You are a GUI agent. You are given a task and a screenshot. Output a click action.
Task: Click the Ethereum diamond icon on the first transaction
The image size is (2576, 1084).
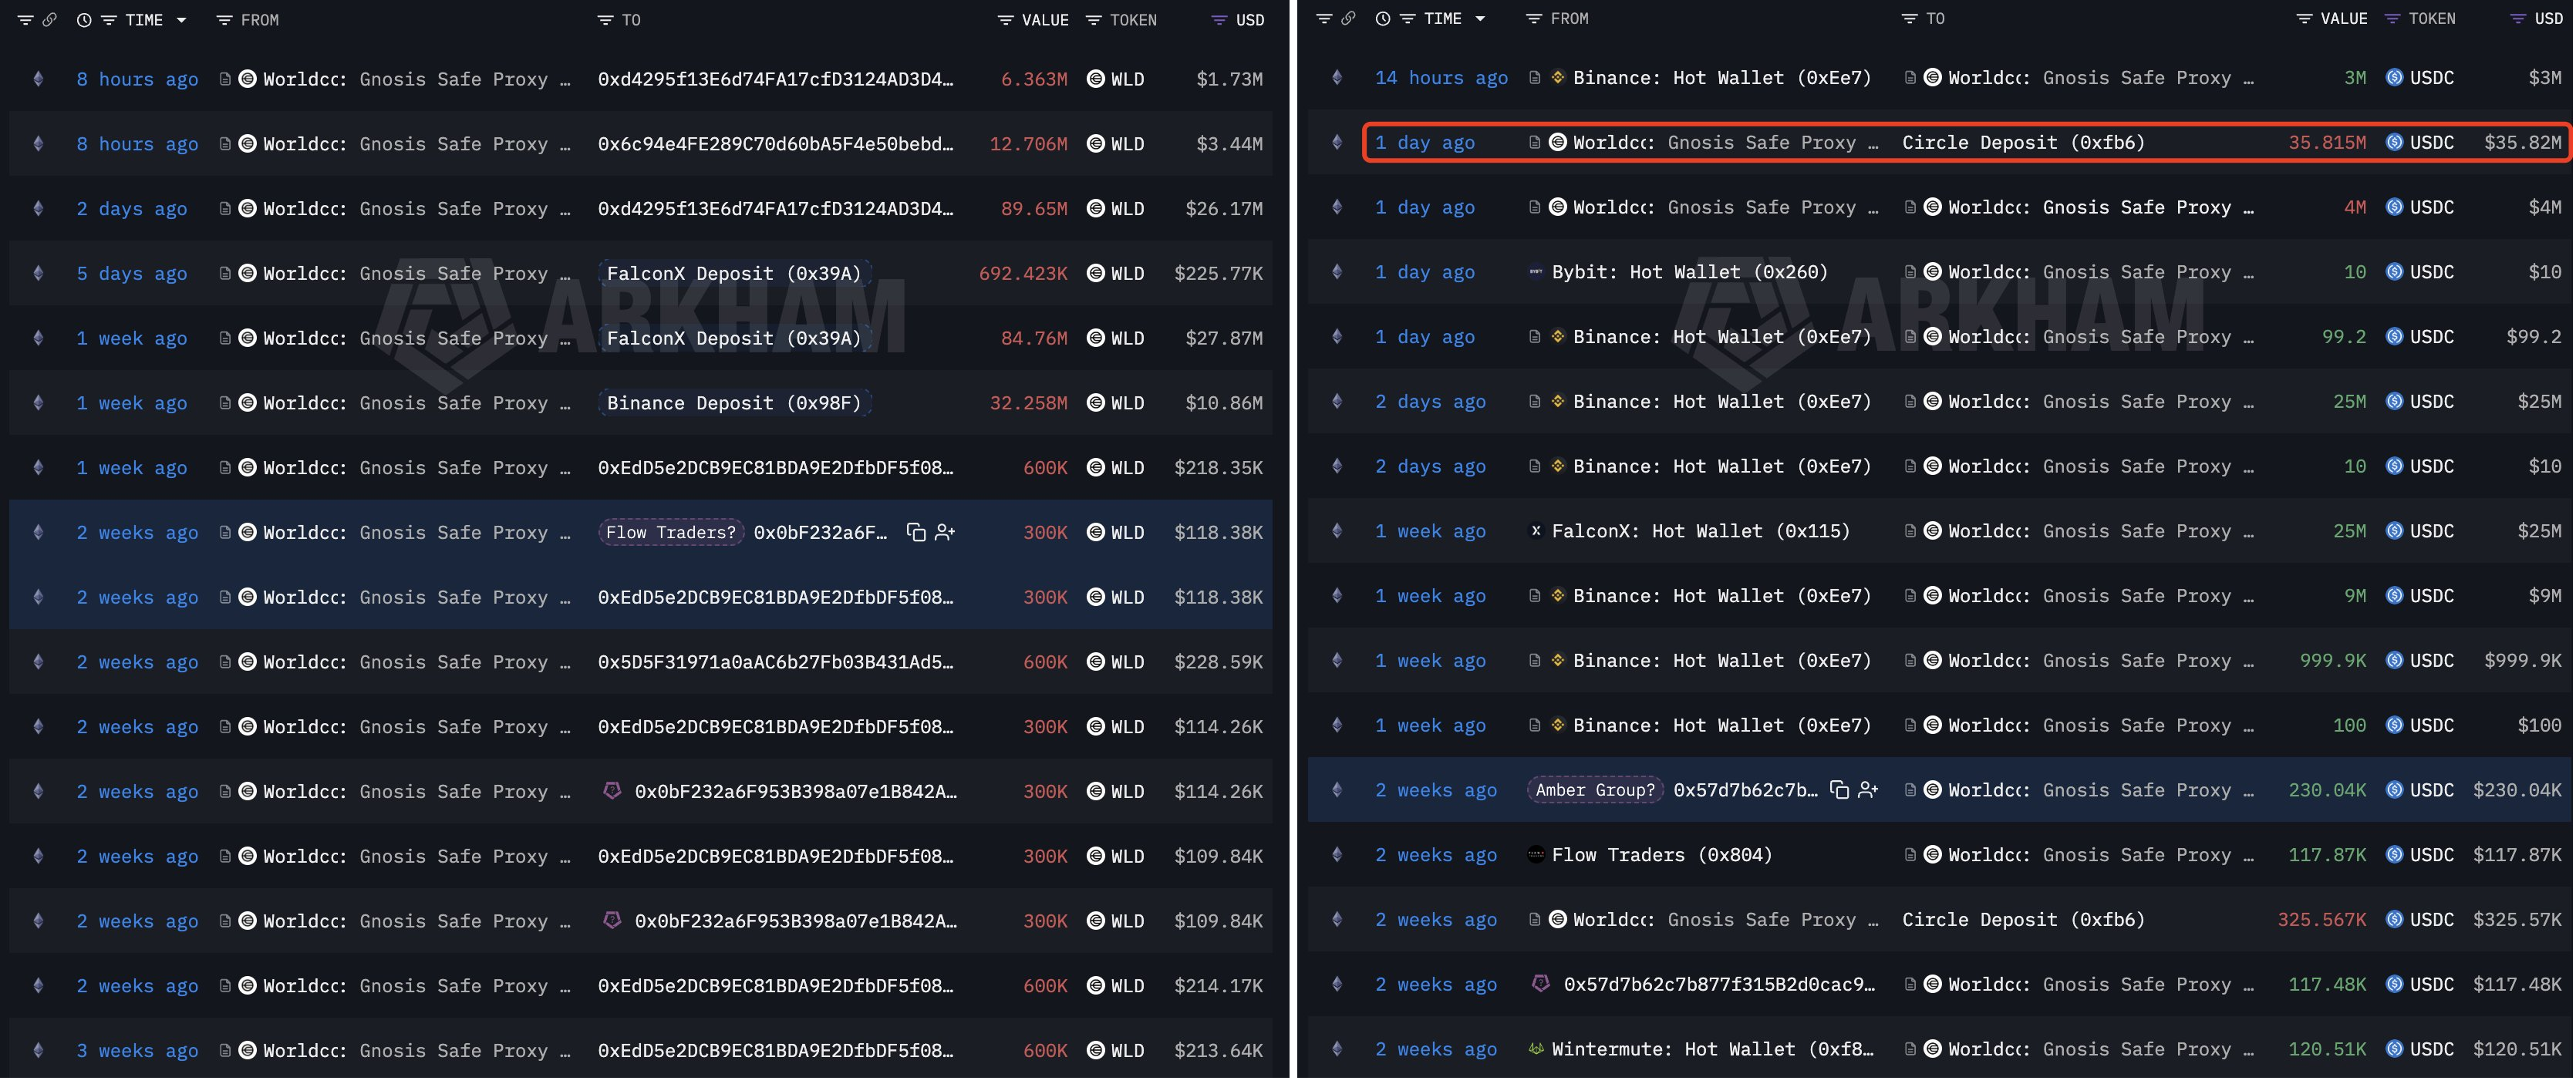[x=38, y=79]
